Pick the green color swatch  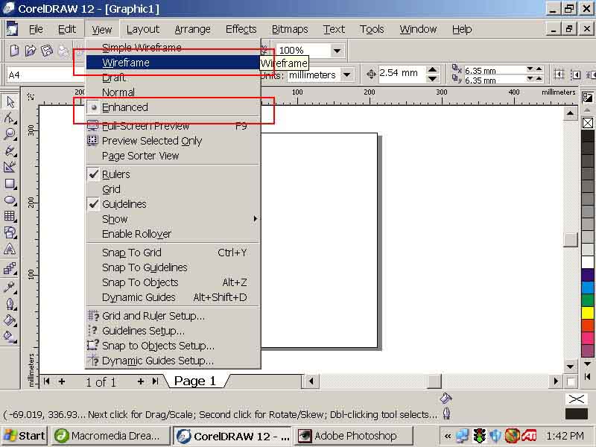pyautogui.click(x=588, y=300)
